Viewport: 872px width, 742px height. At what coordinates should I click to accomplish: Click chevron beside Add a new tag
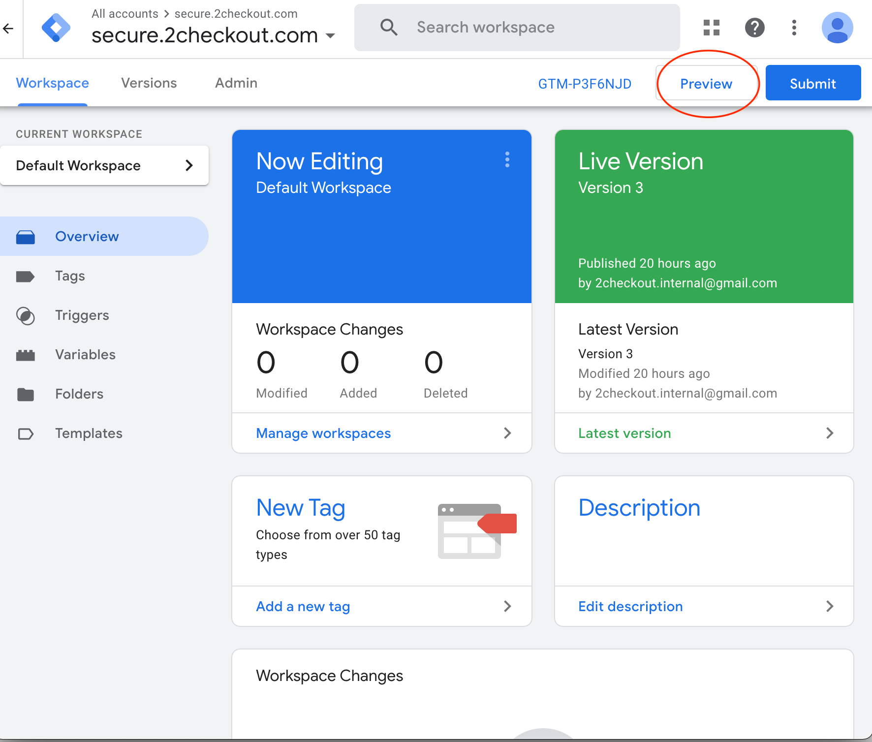507,606
